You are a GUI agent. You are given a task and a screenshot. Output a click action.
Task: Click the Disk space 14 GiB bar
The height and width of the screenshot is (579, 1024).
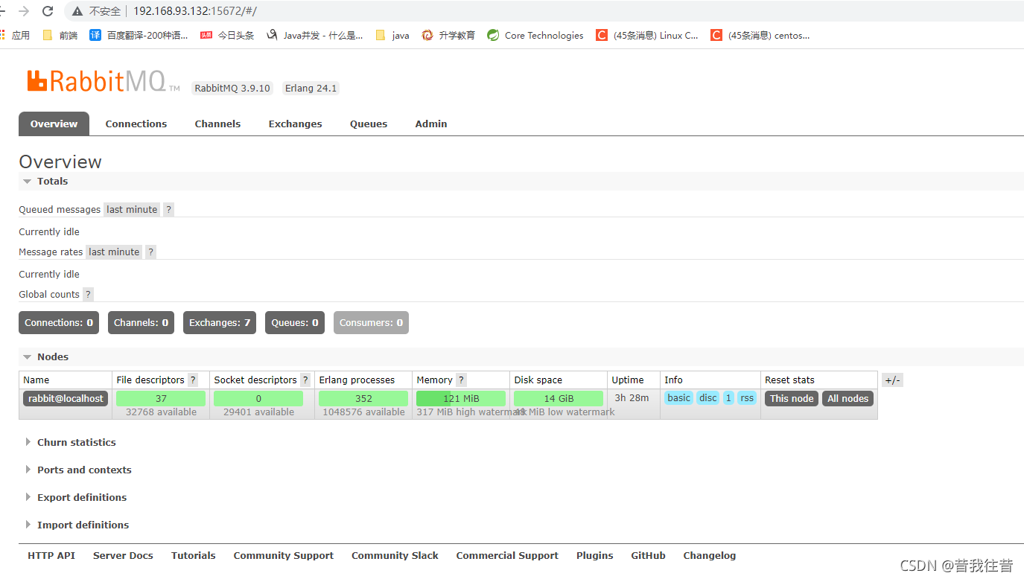tap(559, 399)
